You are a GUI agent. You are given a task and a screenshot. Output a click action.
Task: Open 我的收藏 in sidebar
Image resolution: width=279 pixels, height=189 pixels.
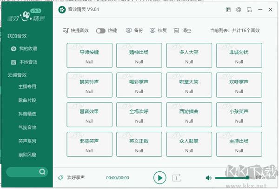click(x=28, y=48)
